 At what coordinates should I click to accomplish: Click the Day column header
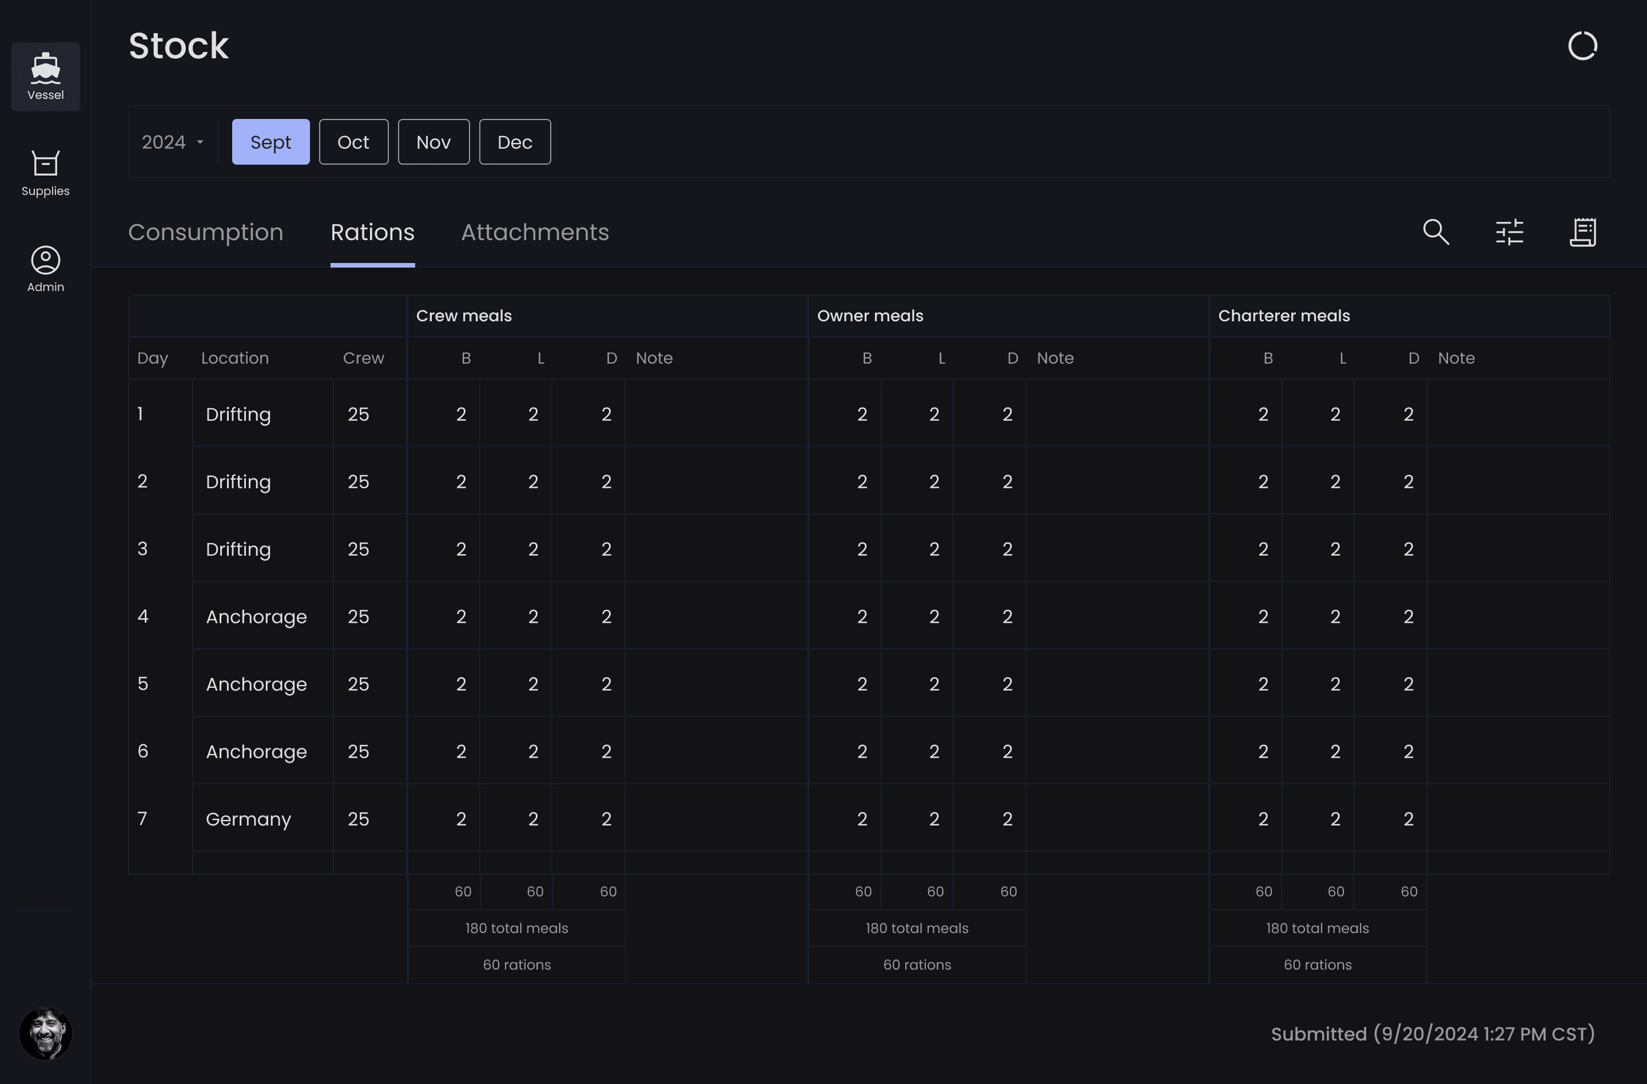click(152, 358)
